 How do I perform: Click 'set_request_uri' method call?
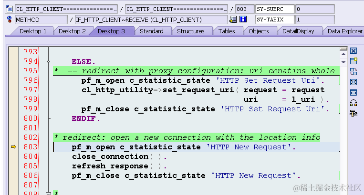pos(198,90)
